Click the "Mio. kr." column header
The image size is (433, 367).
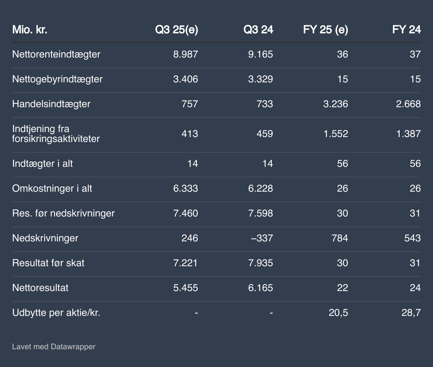(30, 30)
